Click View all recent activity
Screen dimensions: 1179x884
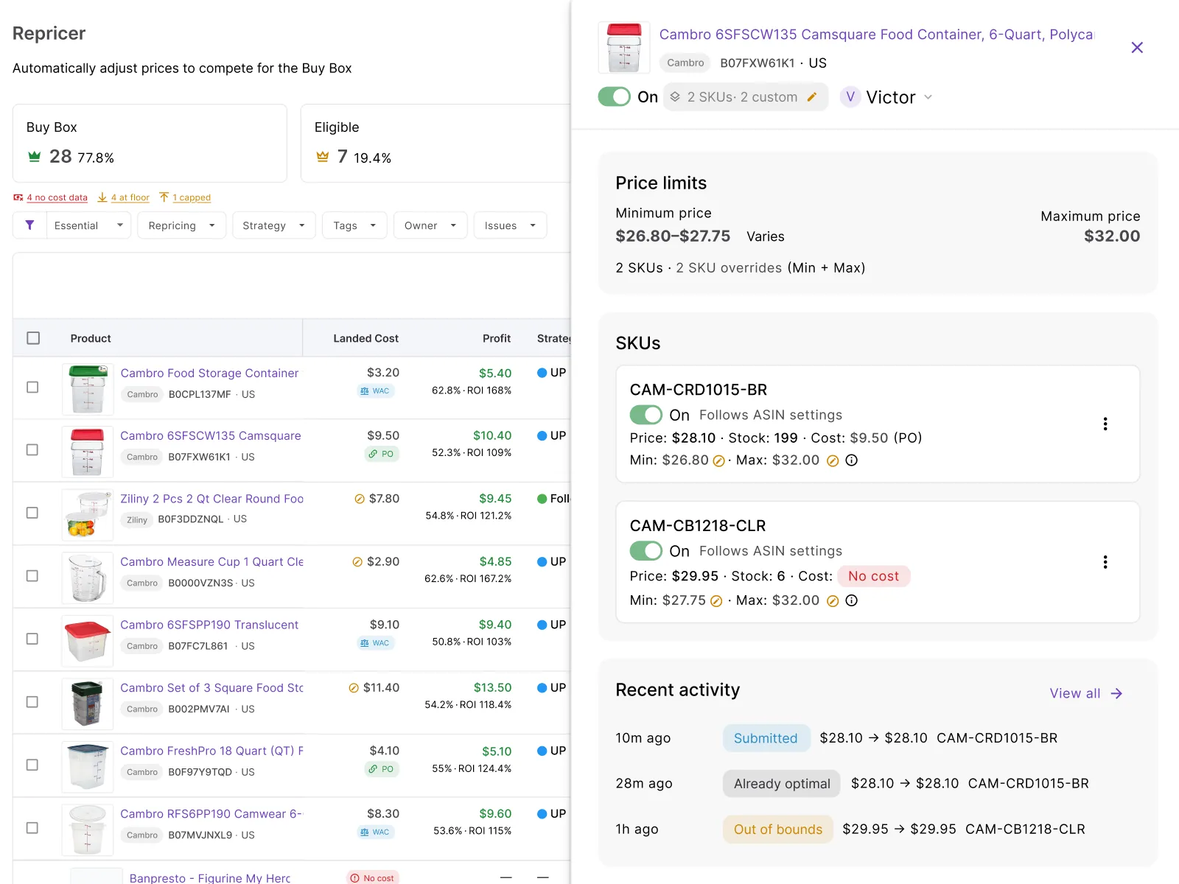pos(1086,693)
